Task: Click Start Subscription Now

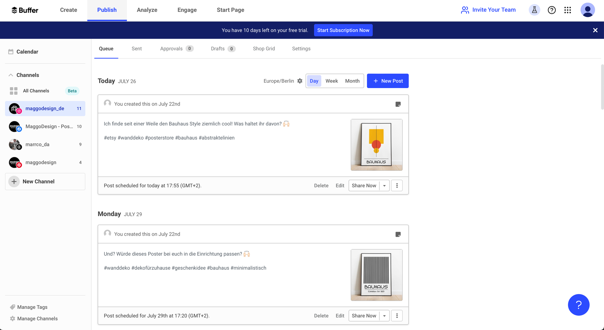Action: 343,30
